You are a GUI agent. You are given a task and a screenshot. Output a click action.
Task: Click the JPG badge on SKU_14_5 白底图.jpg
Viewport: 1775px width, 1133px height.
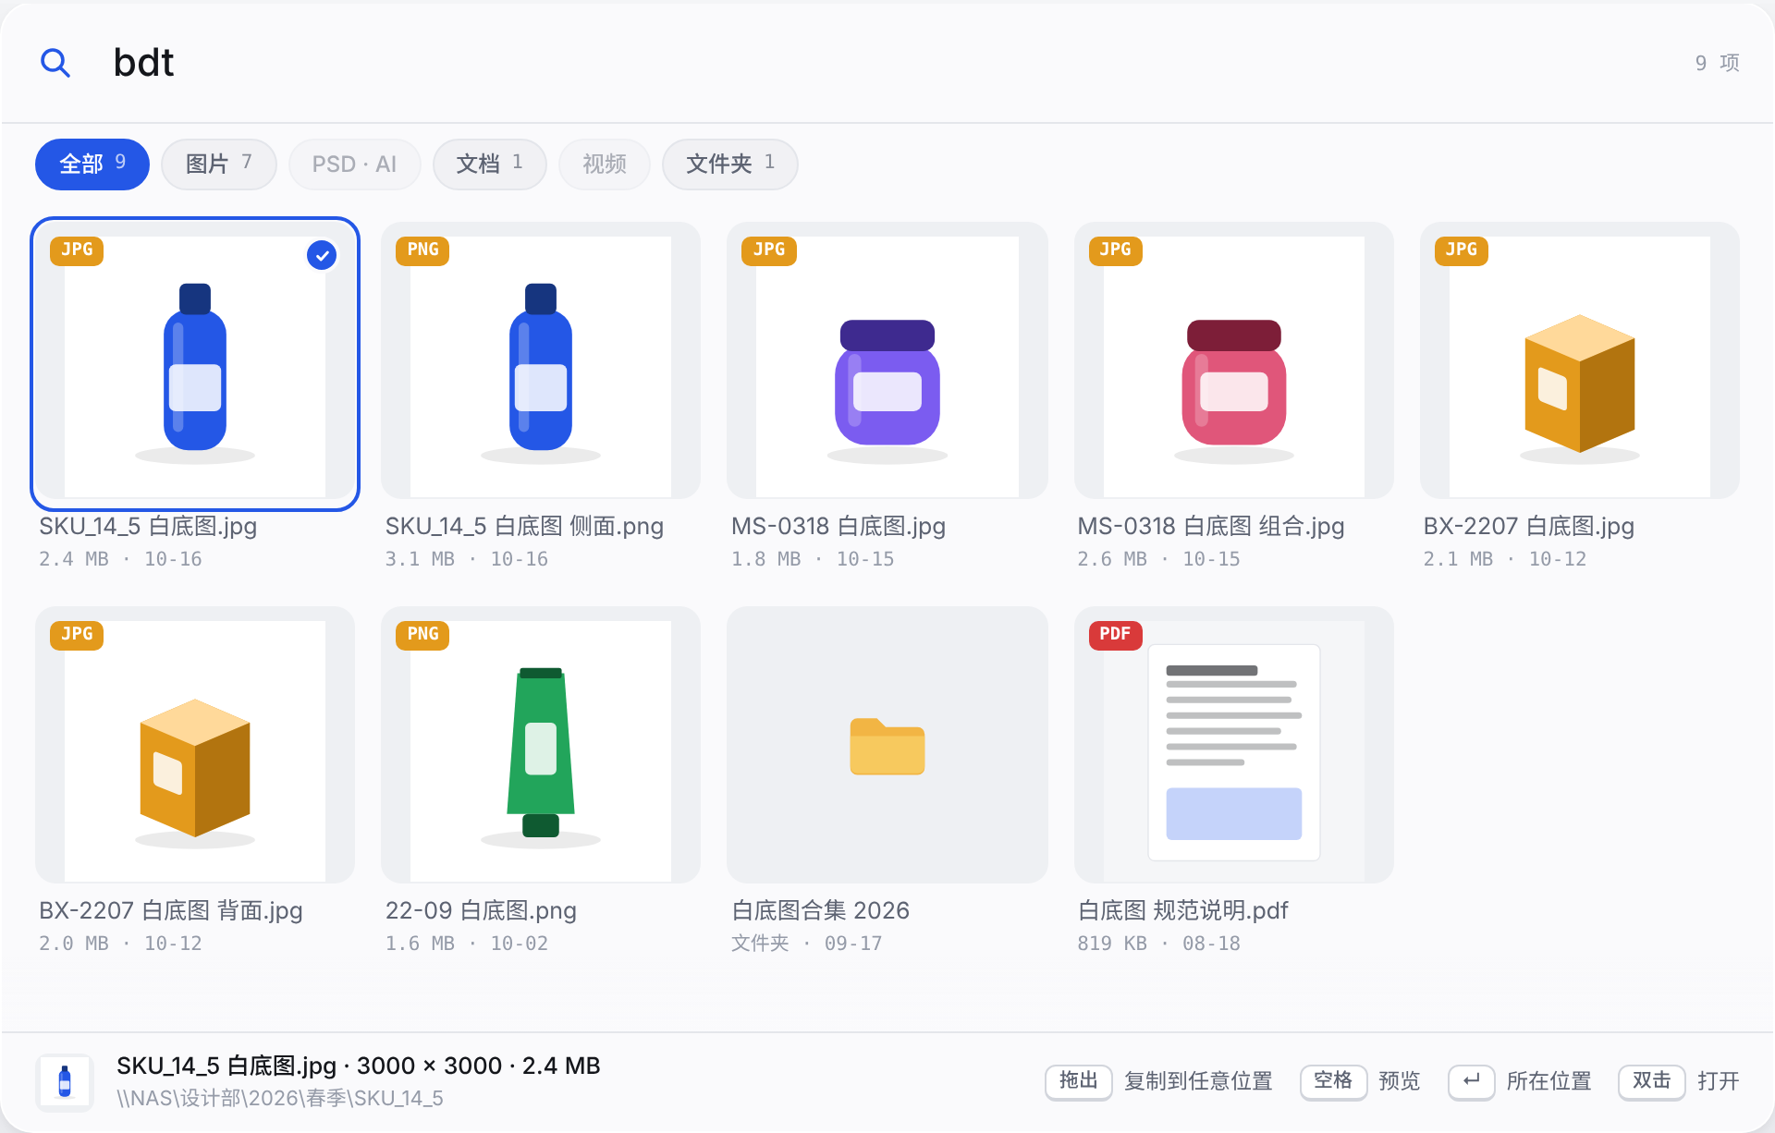click(x=77, y=250)
